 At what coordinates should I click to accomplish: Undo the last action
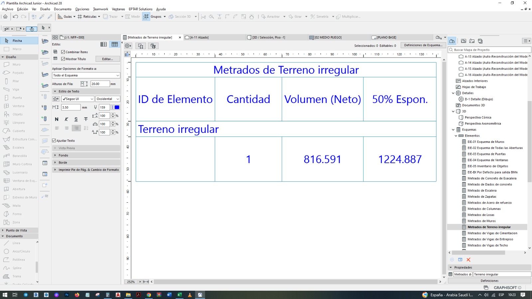pyautogui.click(x=15, y=17)
